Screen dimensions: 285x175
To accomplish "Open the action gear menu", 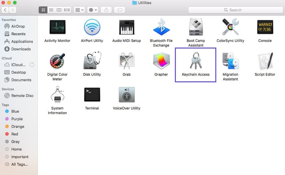I will (92, 10).
